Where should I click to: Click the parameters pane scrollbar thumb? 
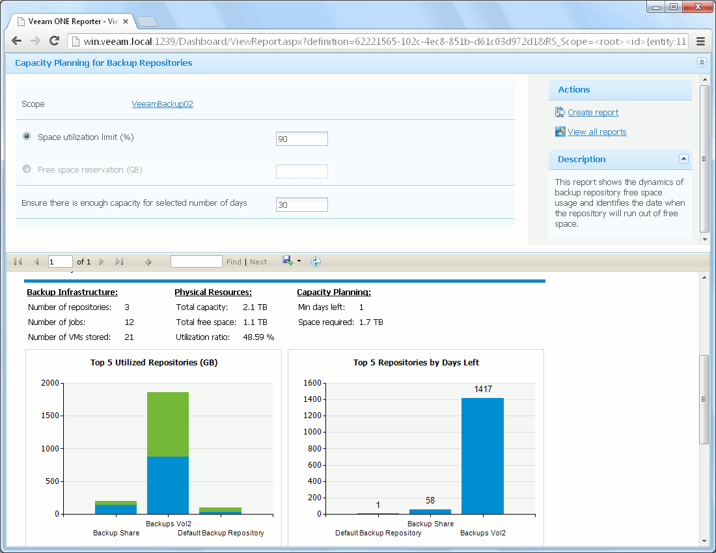click(705, 159)
